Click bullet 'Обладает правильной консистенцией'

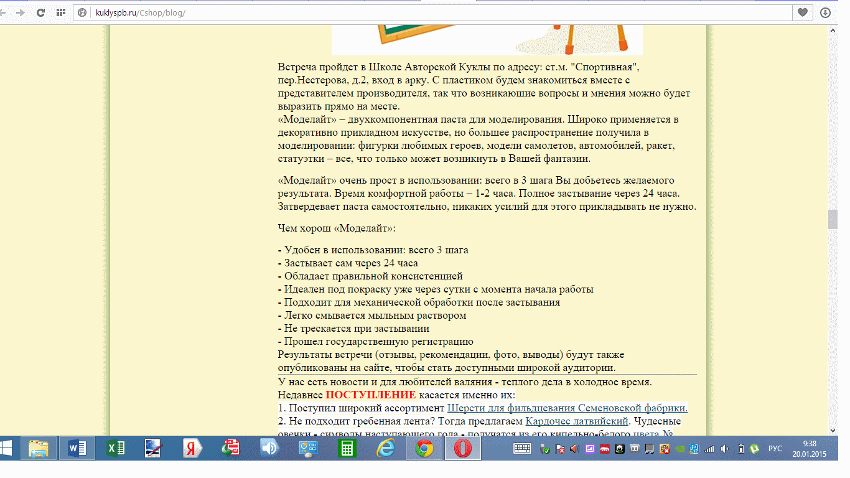[370, 276]
